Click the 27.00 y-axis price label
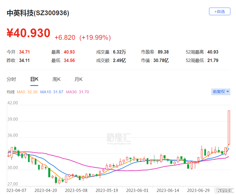This screenshot has height=195, width=236. click(x=13, y=184)
